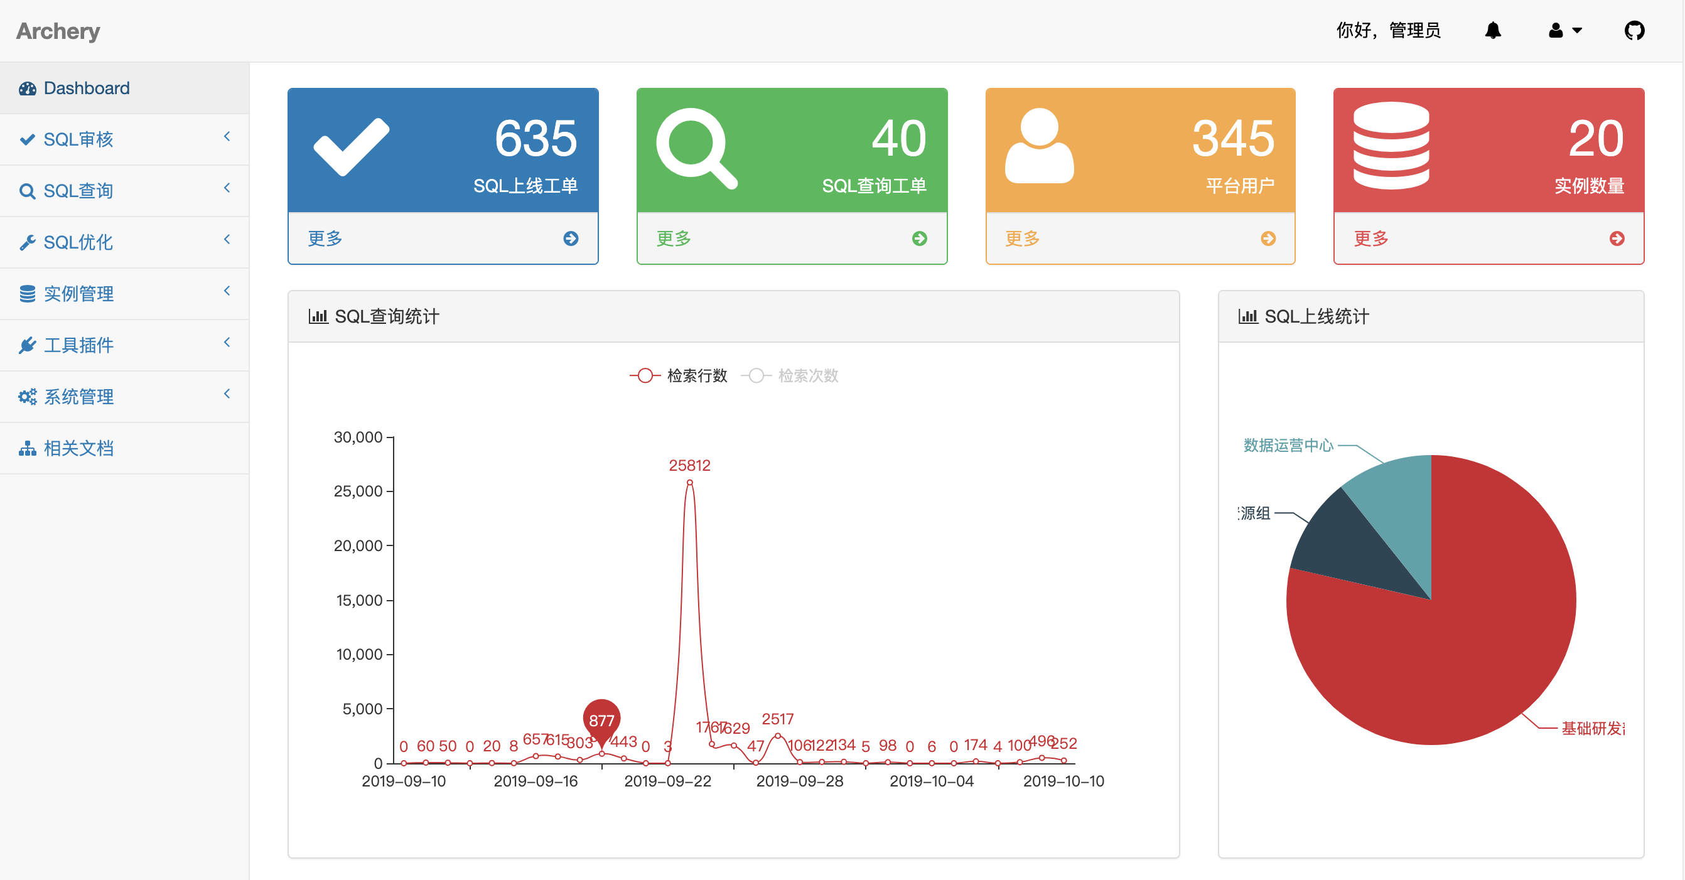Image resolution: width=1685 pixels, height=880 pixels.
Task: Click the 877 max value marker pin
Action: 602,721
